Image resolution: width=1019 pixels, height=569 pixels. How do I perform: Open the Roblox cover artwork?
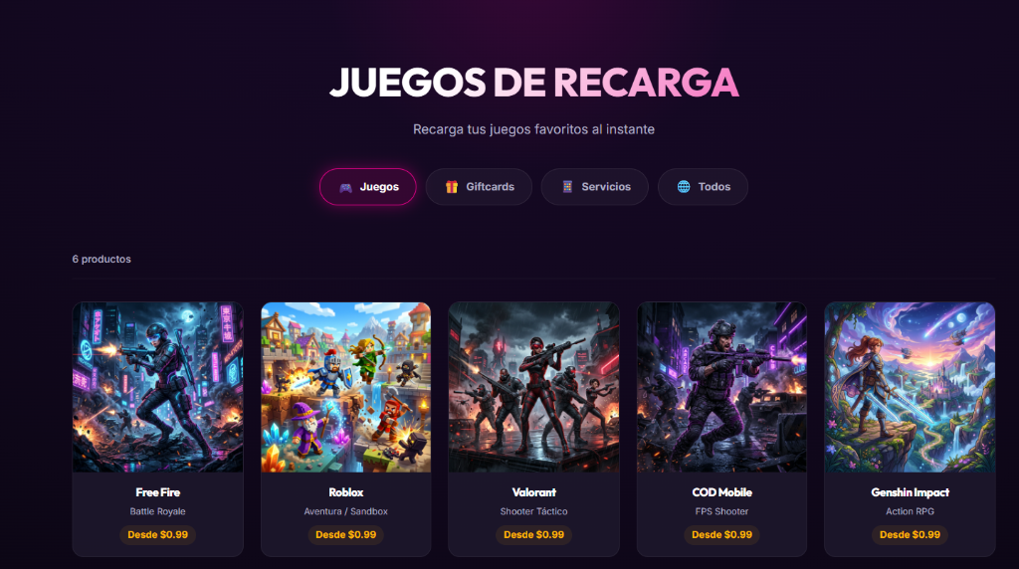pyautogui.click(x=345, y=387)
